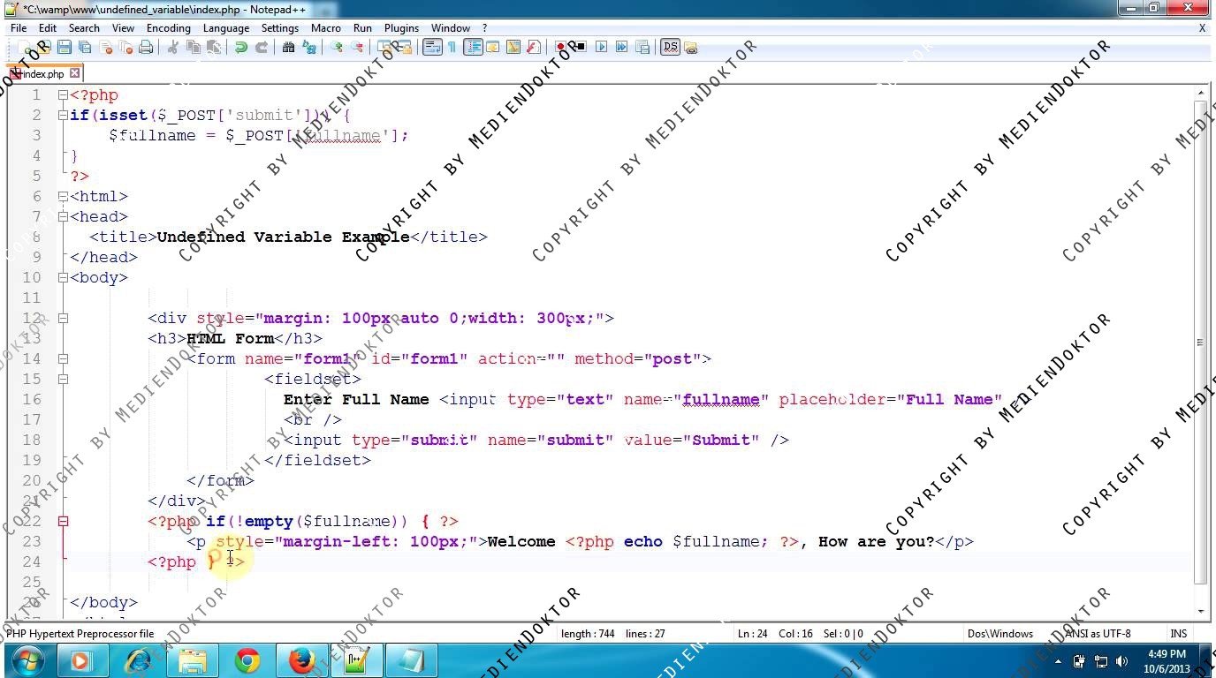Screen dimensions: 1216x678
Task: Click the Cut scissors icon
Action: pyautogui.click(x=173, y=48)
